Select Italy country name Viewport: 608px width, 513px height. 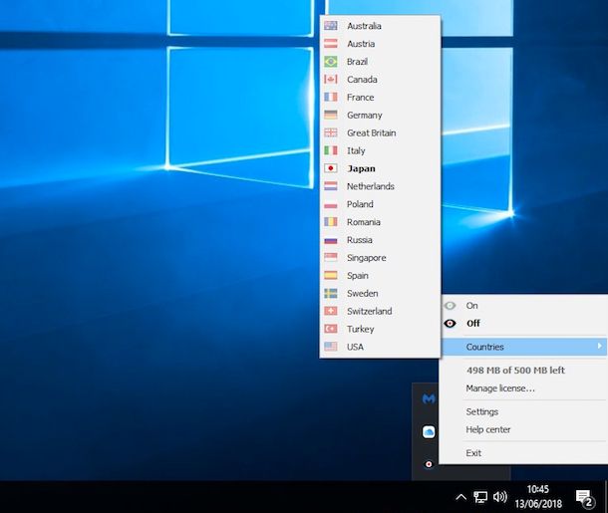tap(356, 150)
